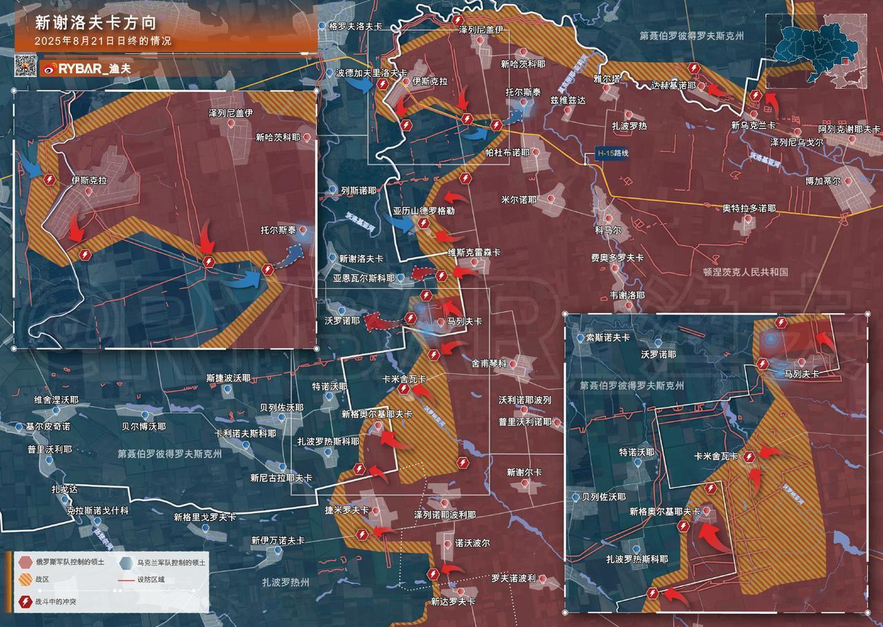Click the blue Ukrainian-controlled territory legend swatch
The image size is (883, 627).
[125, 562]
